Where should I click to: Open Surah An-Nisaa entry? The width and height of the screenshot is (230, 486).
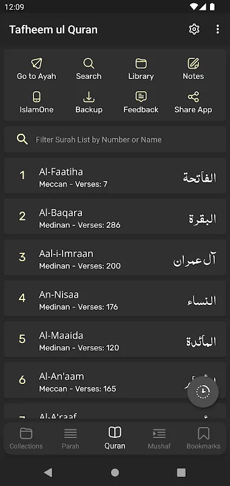pyautogui.click(x=115, y=298)
